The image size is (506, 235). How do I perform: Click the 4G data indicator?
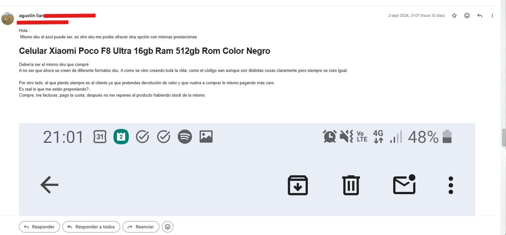click(x=378, y=136)
